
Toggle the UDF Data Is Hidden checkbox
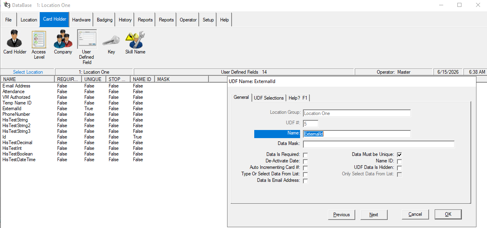pyautogui.click(x=399, y=168)
